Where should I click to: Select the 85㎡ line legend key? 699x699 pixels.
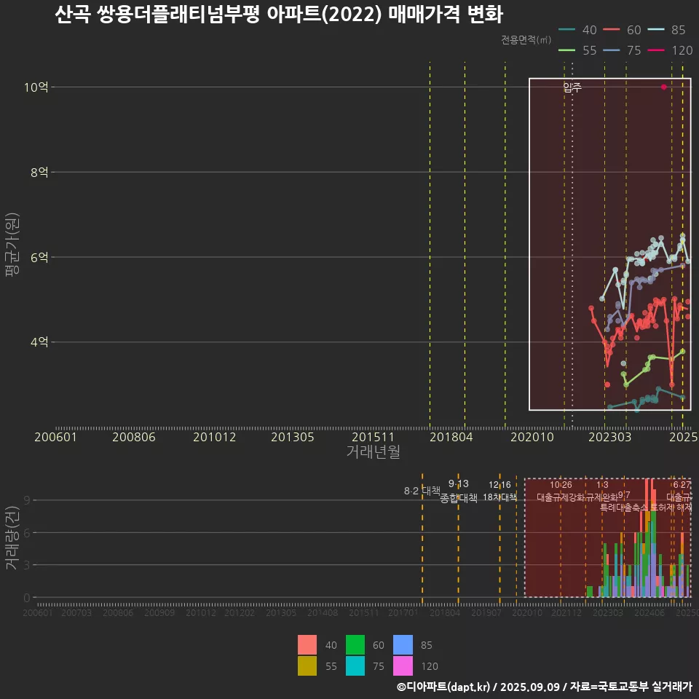pos(656,30)
